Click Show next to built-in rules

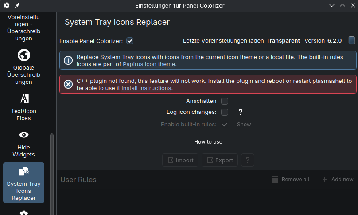244,125
